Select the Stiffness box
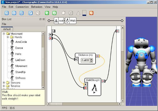The image size is (158, 111). 18,78
